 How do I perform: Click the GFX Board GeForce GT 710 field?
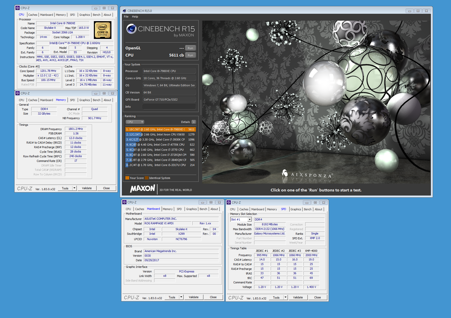[169, 100]
